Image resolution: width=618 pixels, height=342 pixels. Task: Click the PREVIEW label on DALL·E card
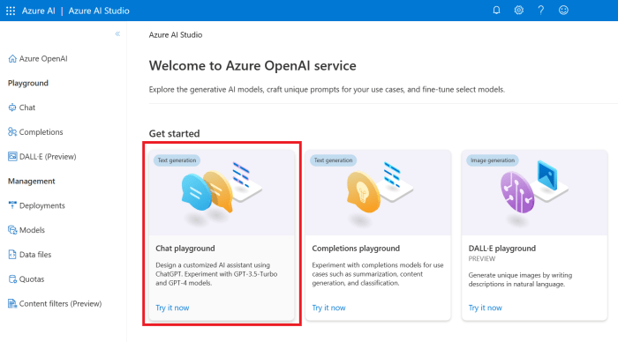pyautogui.click(x=482, y=258)
